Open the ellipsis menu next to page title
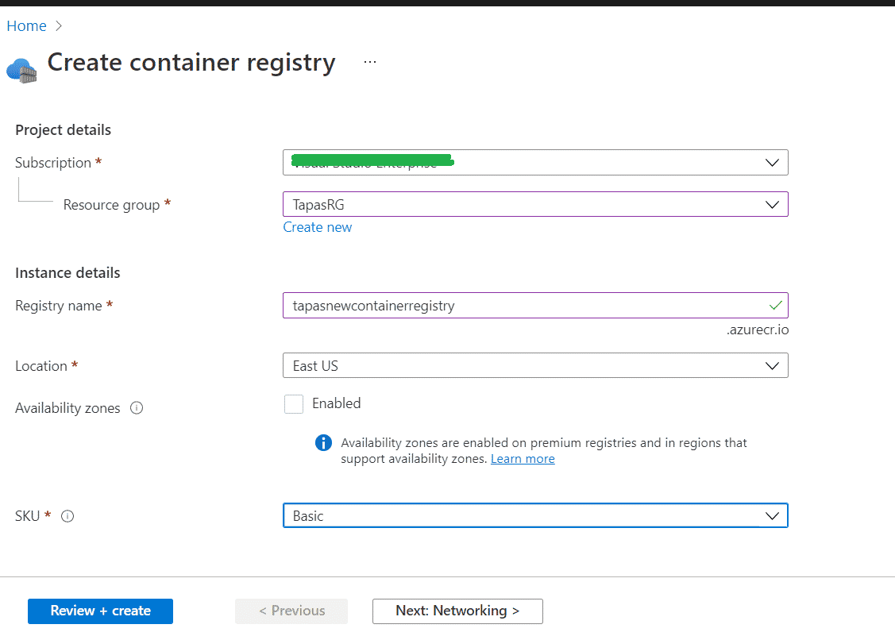 coord(369,61)
